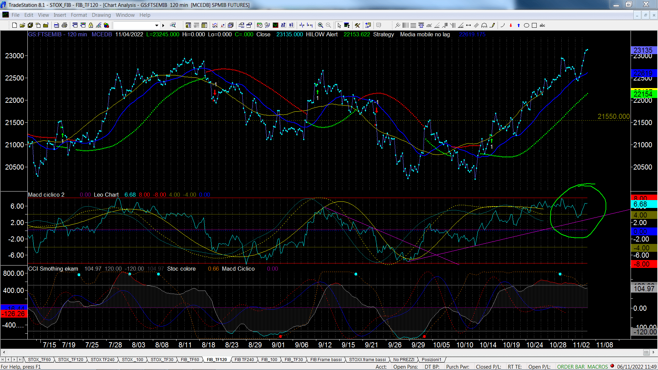Click the decrease bar spacing icon
658x370 pixels.
click(302, 25)
